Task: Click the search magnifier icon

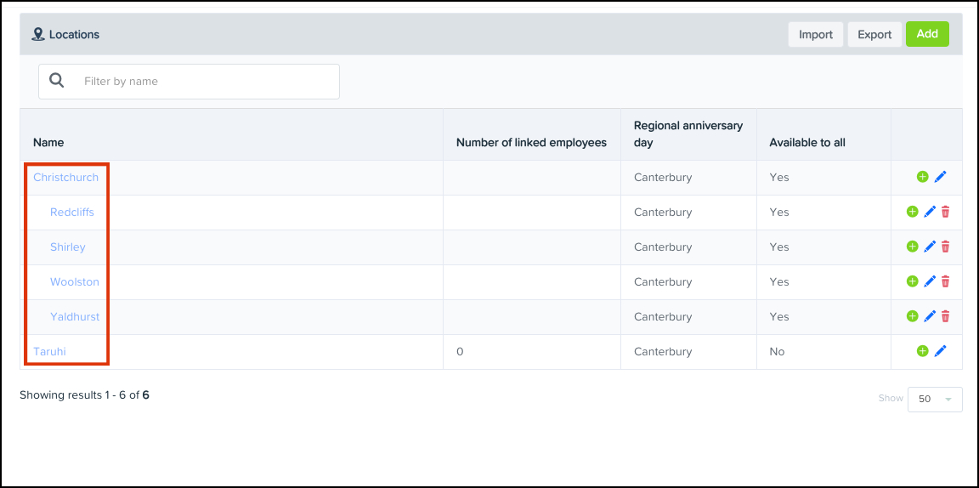Action: (x=57, y=81)
